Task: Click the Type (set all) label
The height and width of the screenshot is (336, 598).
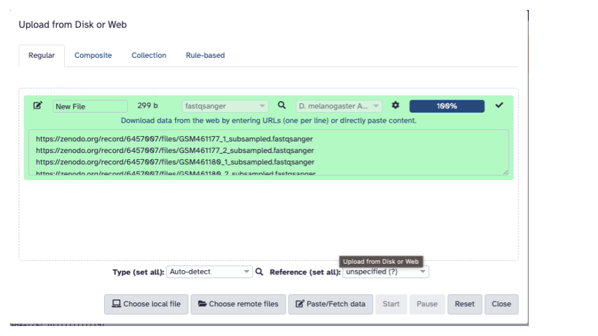Action: (x=138, y=272)
